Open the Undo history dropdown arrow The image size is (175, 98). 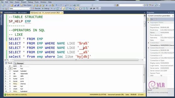point(59,5)
